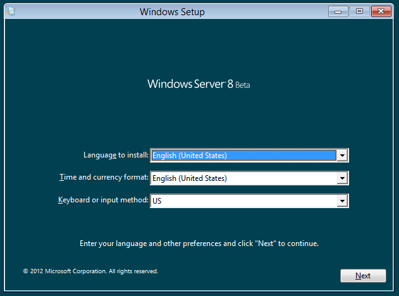The width and height of the screenshot is (399, 296).
Task: Click the "Enter your language and other preferences" instruction
Action: [199, 244]
